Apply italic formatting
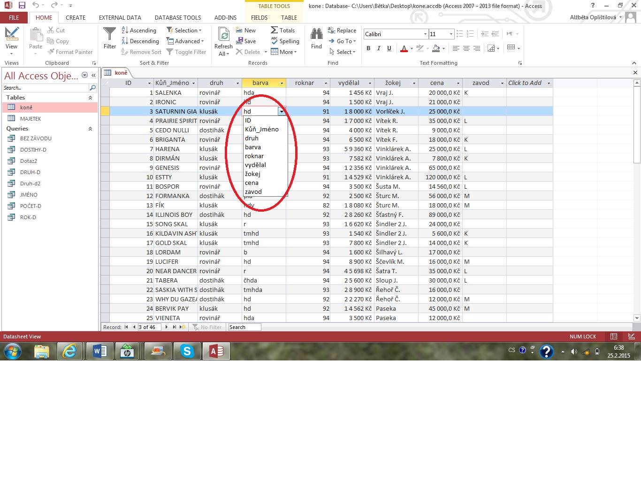 pos(379,48)
